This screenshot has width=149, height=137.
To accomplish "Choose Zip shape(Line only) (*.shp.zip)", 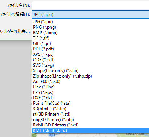I will [x=91, y=76].
